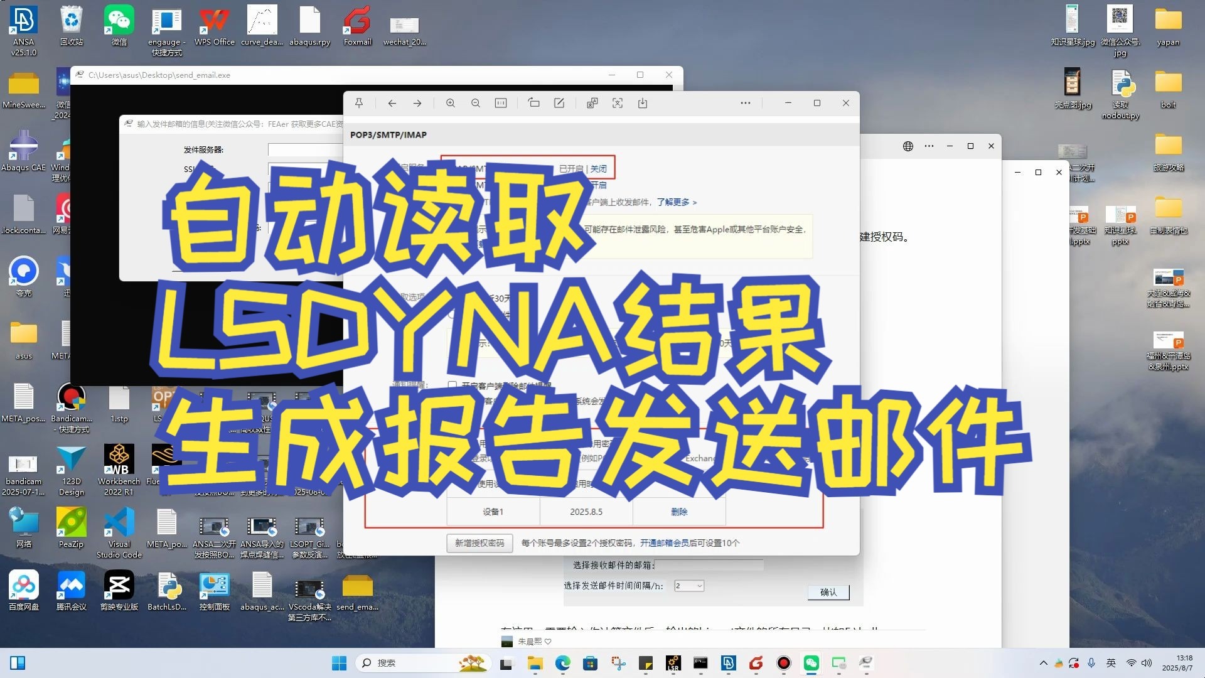Click 关闭 to disable the IMAP/SMTP service
The width and height of the screenshot is (1205, 678).
coord(597,168)
